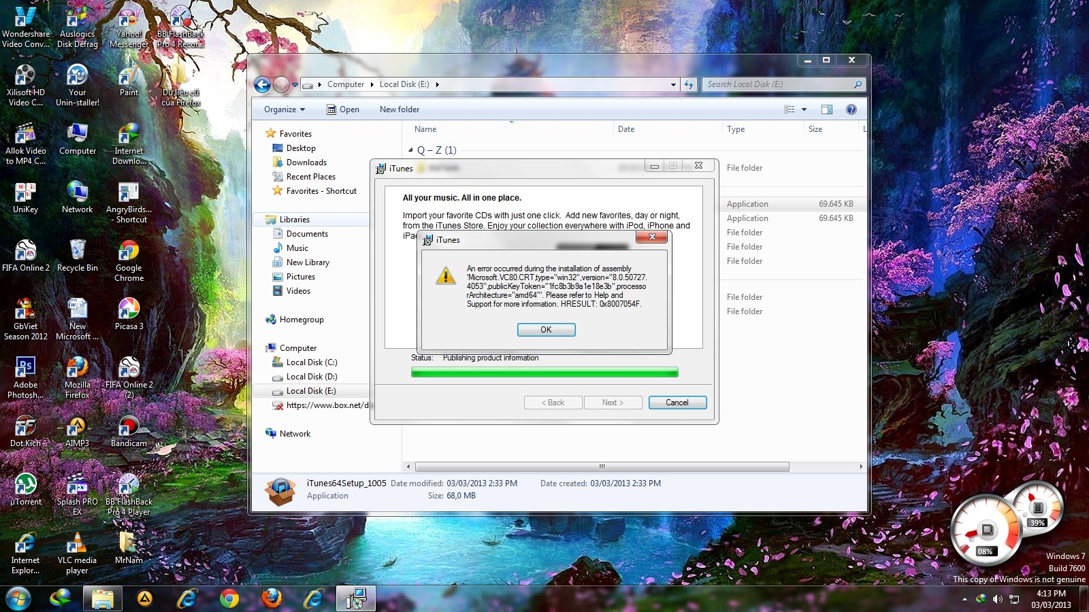Image resolution: width=1089 pixels, height=612 pixels.
Task: Select Local Disk (C:) in tree
Action: pyautogui.click(x=311, y=362)
